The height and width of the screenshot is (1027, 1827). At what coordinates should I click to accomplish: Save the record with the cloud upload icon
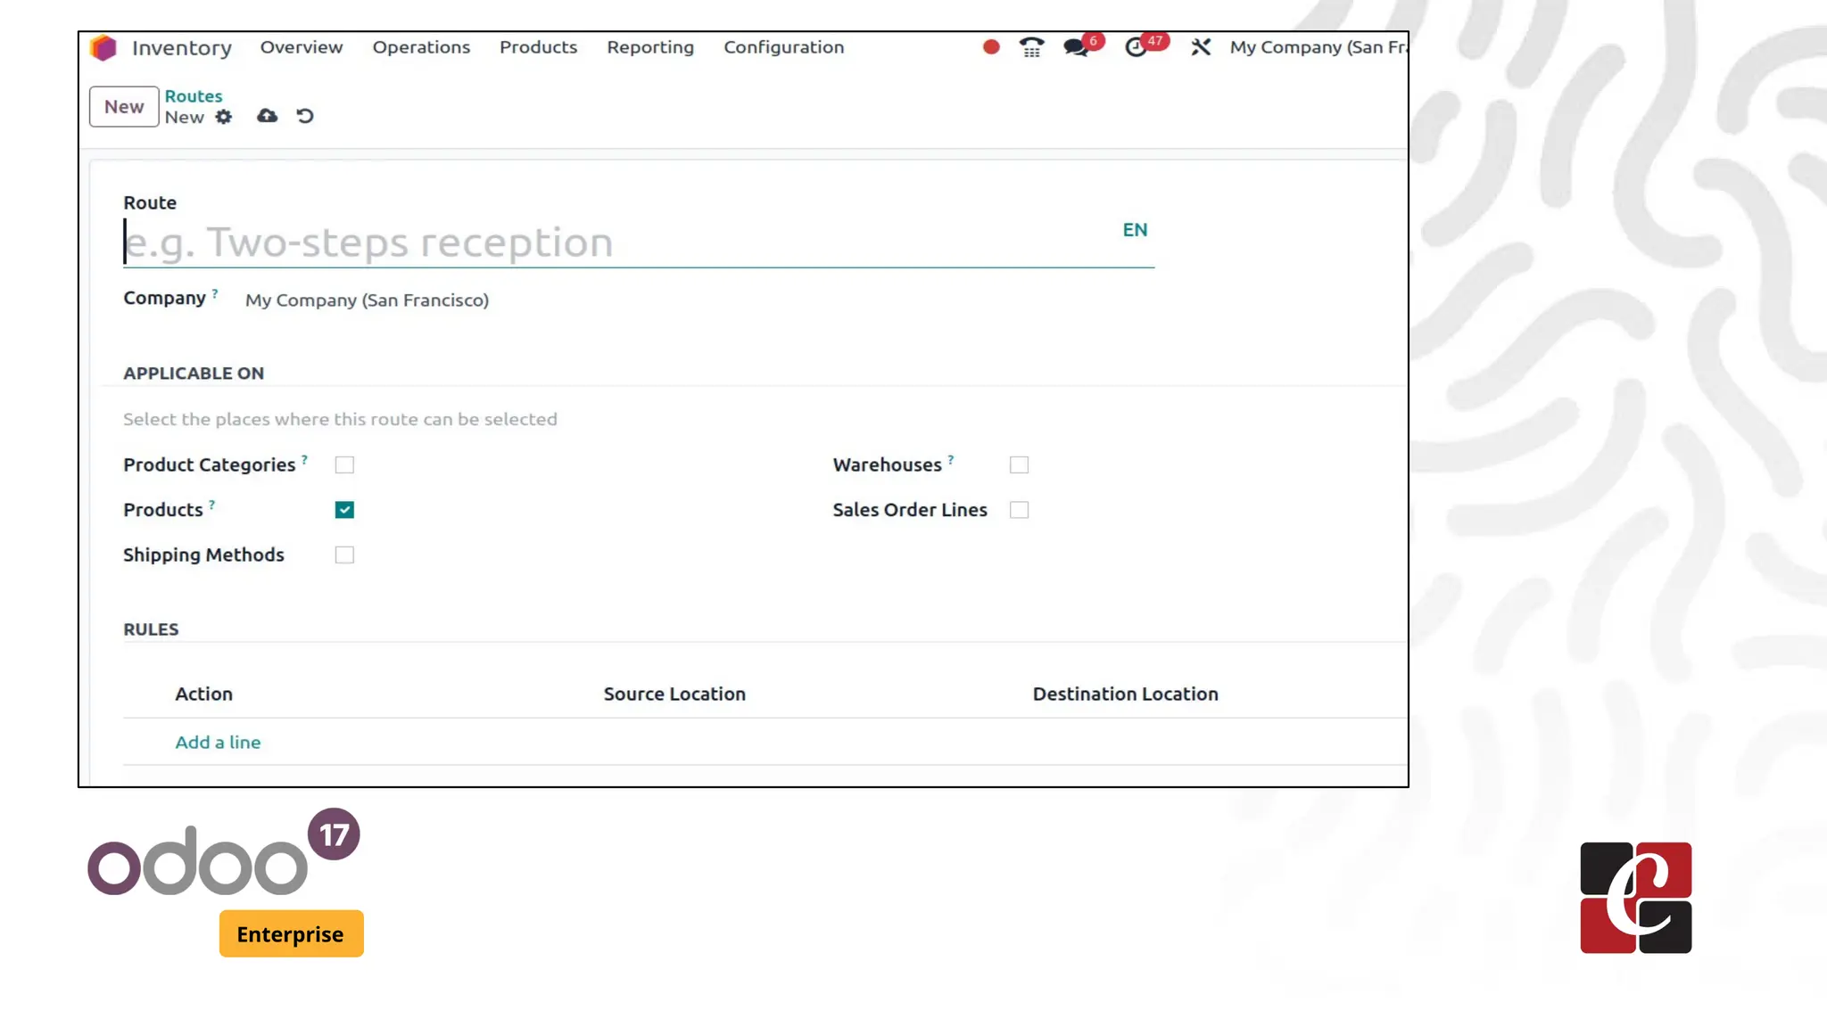(x=267, y=116)
